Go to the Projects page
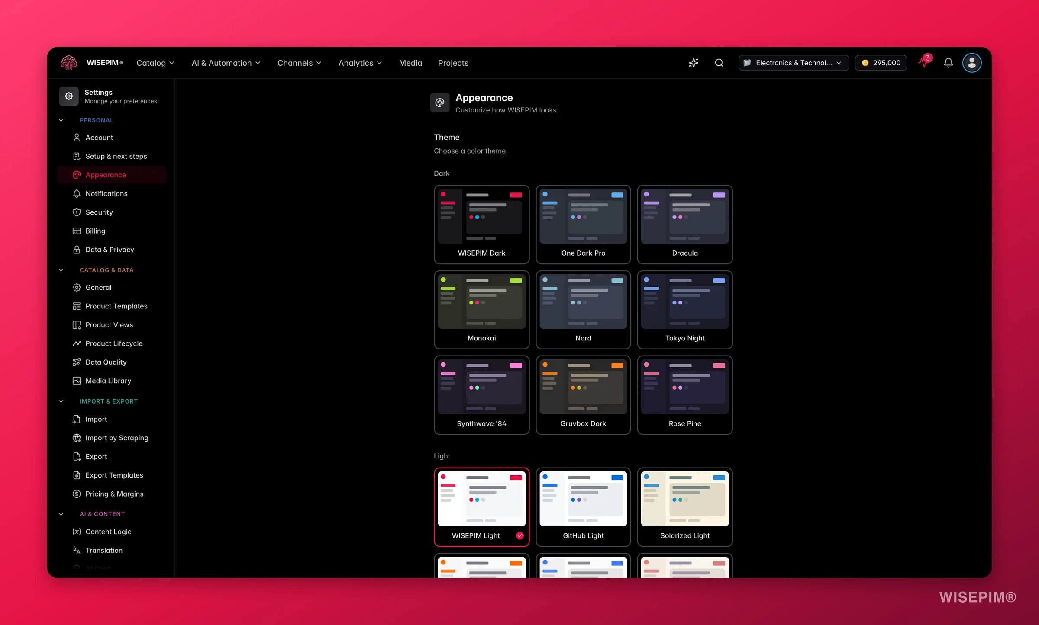The image size is (1039, 625). coord(453,63)
